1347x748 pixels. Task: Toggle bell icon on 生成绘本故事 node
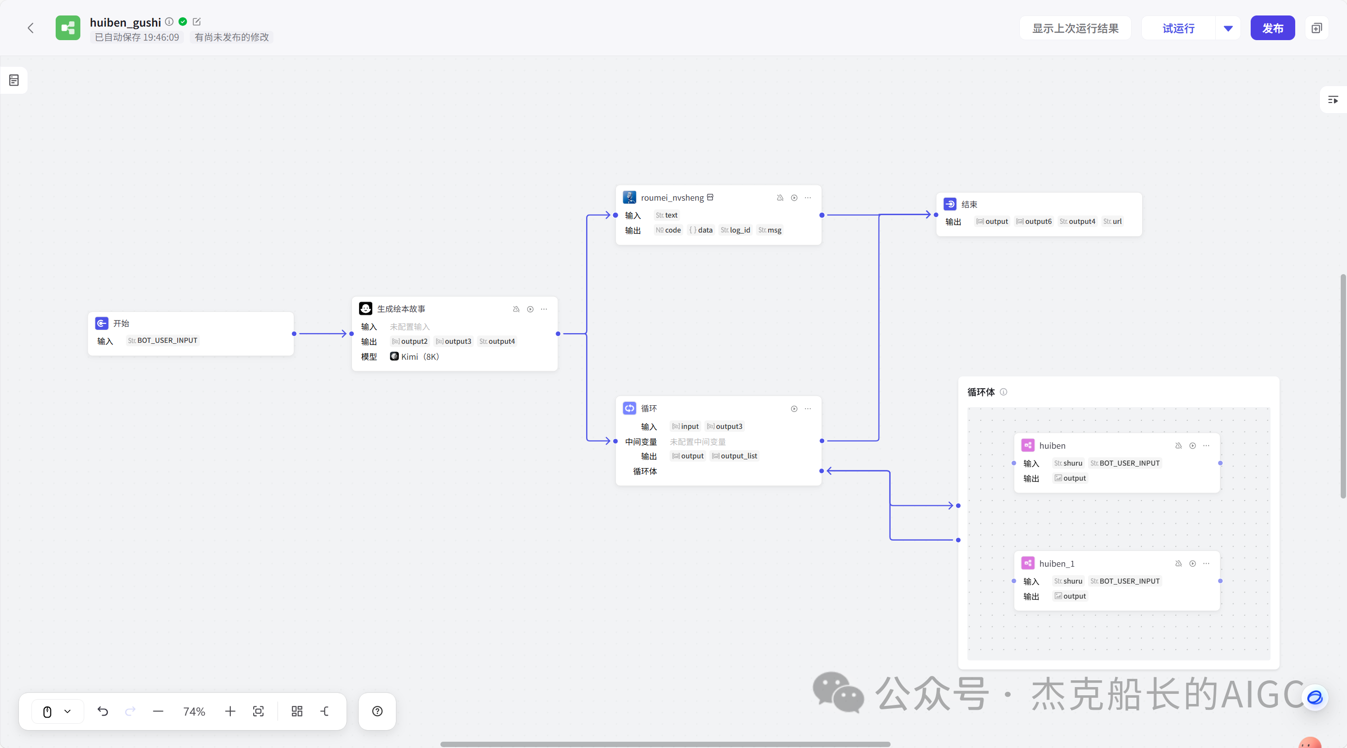click(x=516, y=308)
